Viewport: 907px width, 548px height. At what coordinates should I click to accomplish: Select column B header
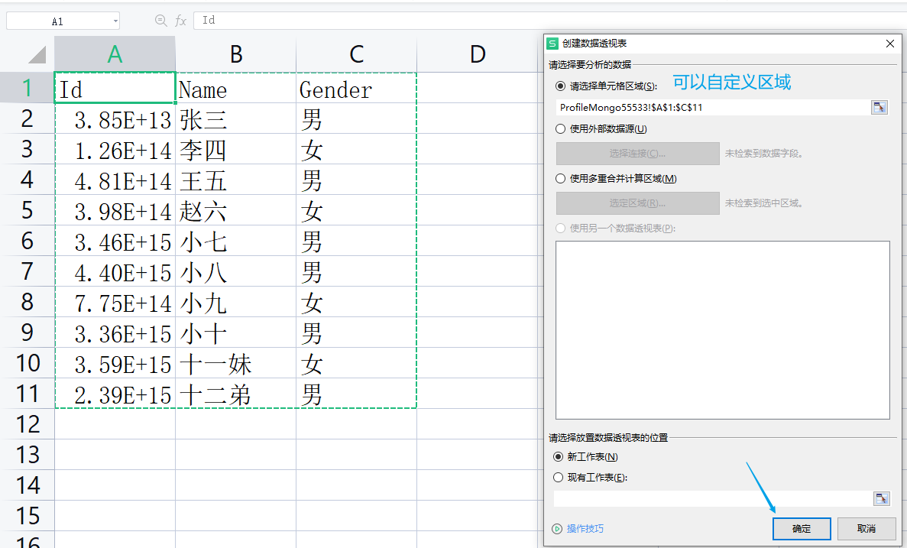[235, 54]
